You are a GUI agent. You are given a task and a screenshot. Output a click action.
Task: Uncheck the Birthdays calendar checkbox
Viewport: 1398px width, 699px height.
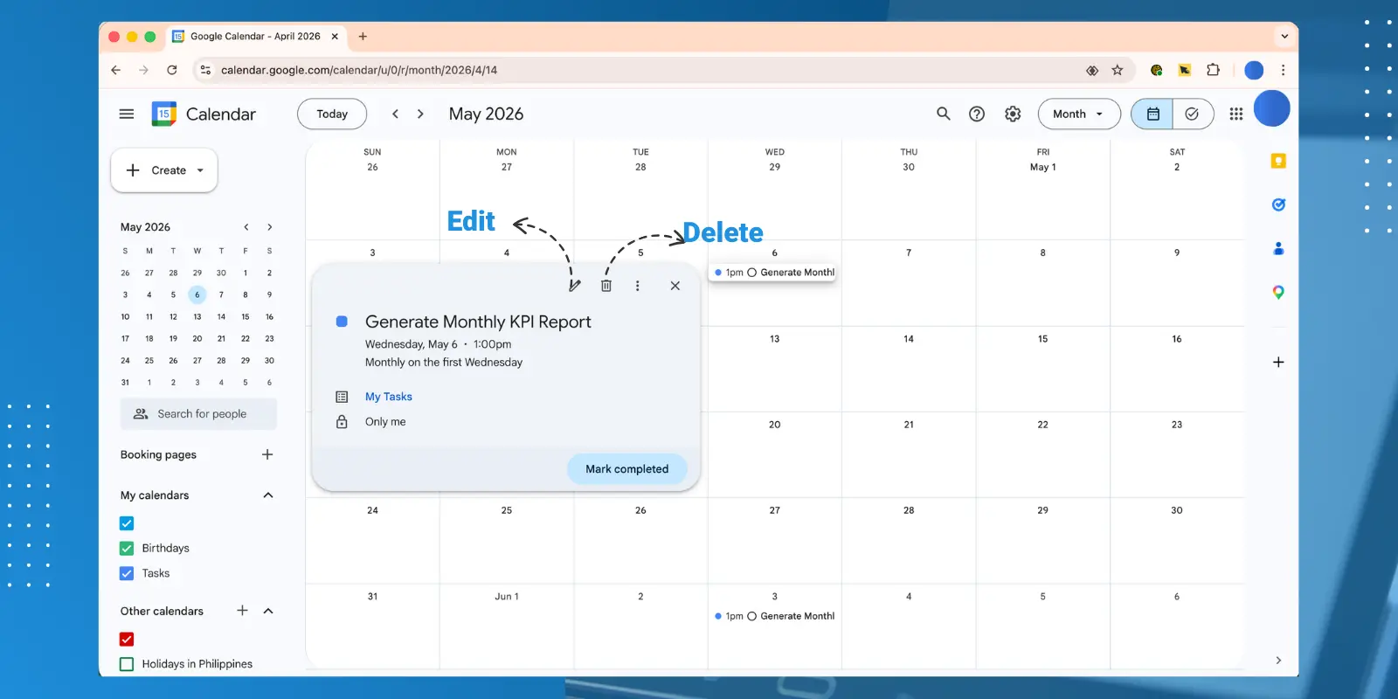(x=127, y=549)
